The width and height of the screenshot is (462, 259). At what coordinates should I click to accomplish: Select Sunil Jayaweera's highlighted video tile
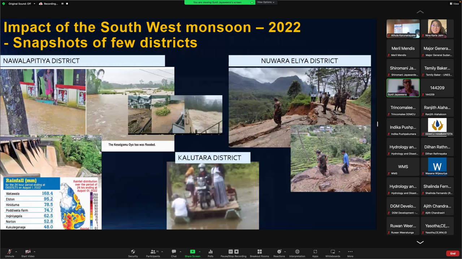point(403,88)
